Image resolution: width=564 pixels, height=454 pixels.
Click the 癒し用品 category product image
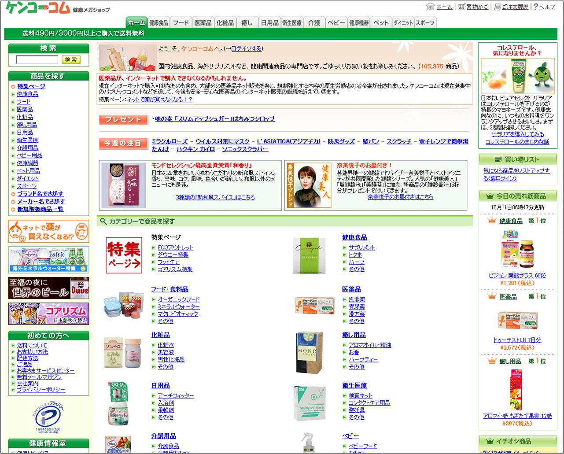[x=310, y=353]
